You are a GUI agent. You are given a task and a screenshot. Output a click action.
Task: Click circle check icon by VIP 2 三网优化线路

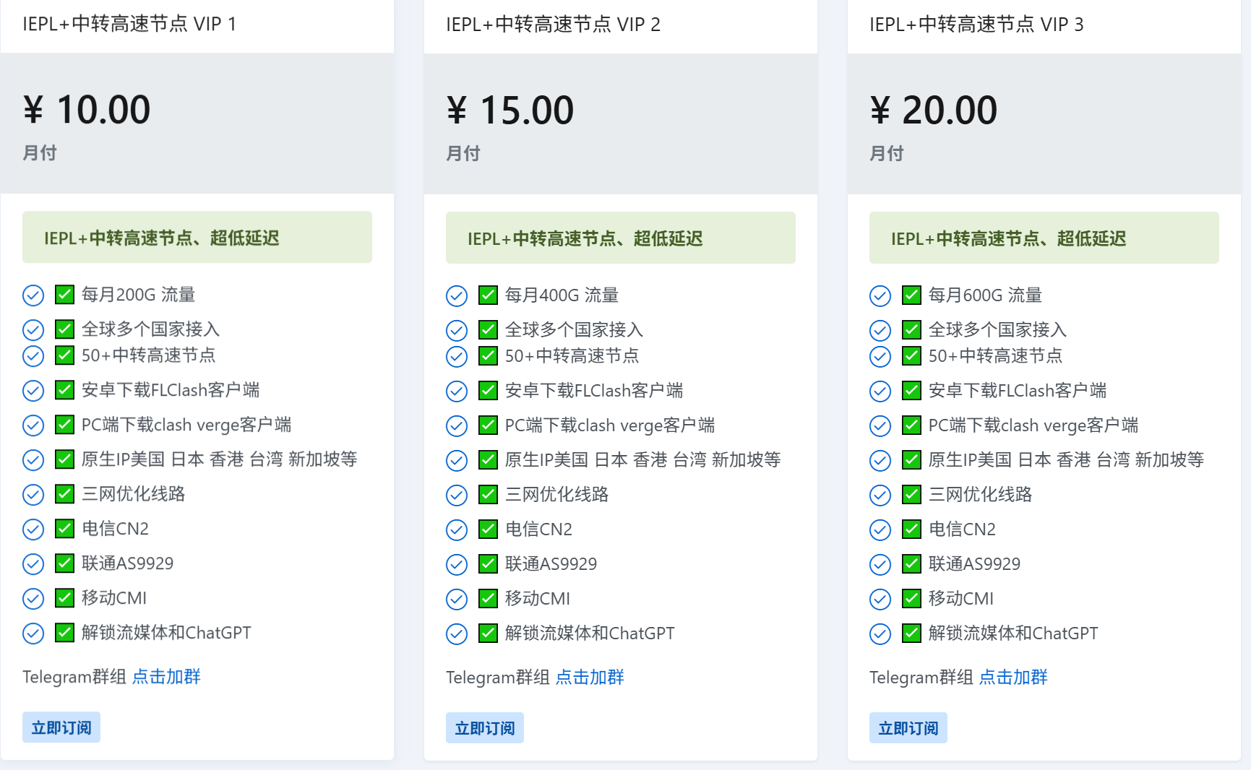[457, 496]
